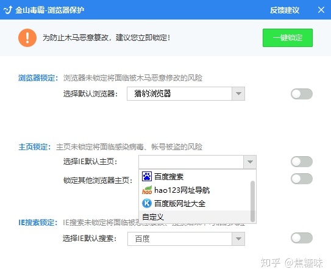Click the 浏览器未锁定将面临 risk description
This screenshot has width=331, height=277.
[x=133, y=78]
